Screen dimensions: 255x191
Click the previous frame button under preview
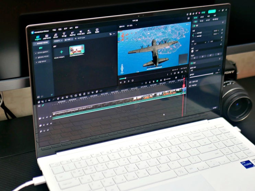[121, 82]
